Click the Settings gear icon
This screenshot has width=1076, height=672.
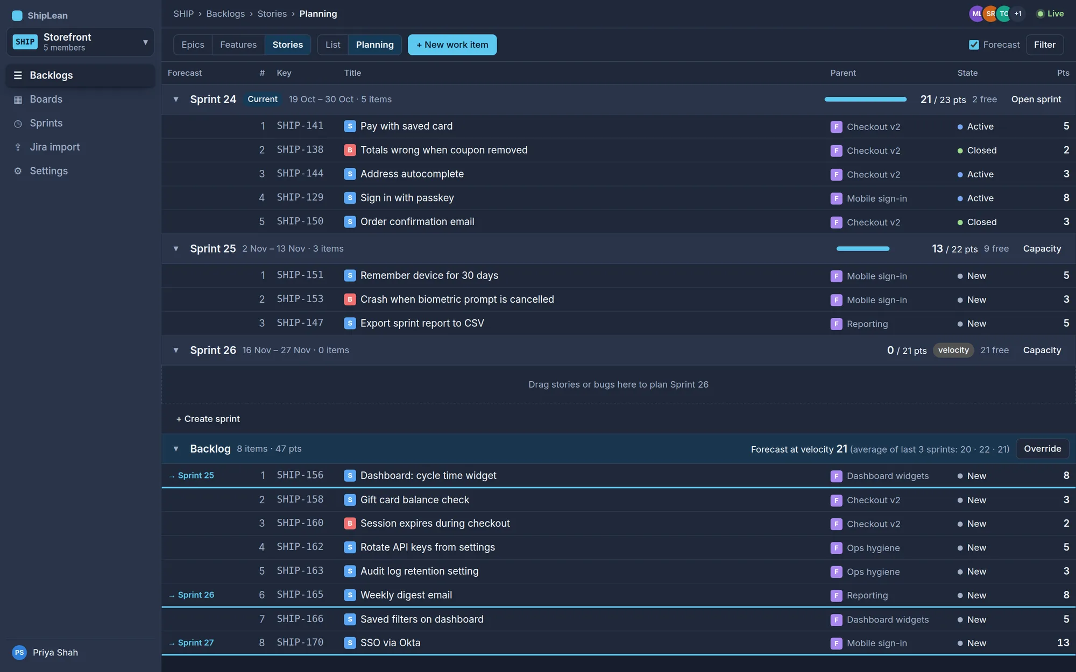[x=18, y=171]
